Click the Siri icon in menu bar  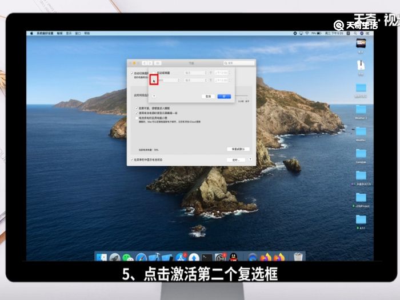(362, 33)
